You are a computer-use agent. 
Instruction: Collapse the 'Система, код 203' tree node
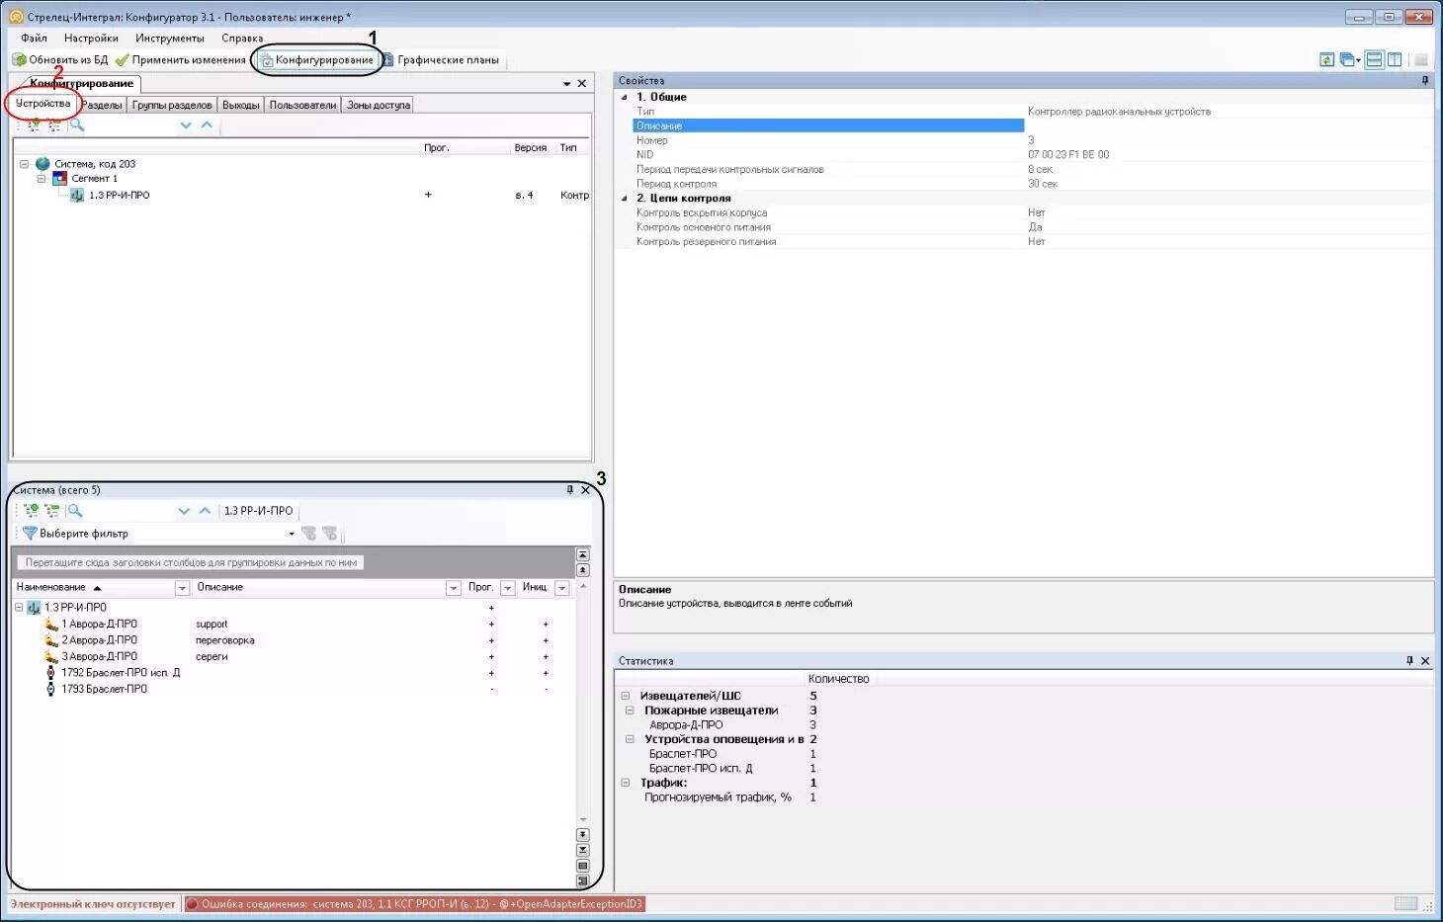pyautogui.click(x=25, y=164)
